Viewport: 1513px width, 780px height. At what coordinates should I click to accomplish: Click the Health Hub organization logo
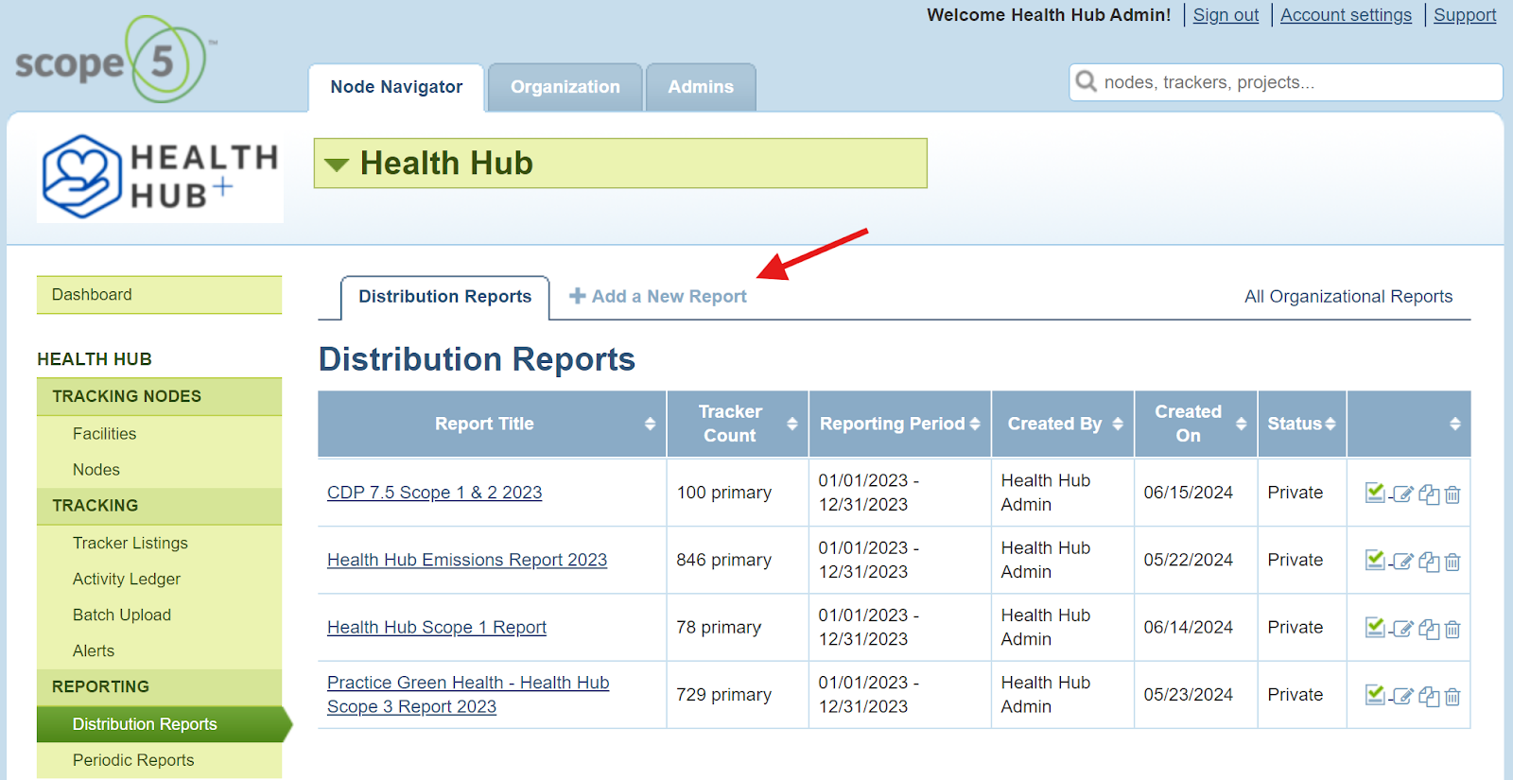pos(160,178)
